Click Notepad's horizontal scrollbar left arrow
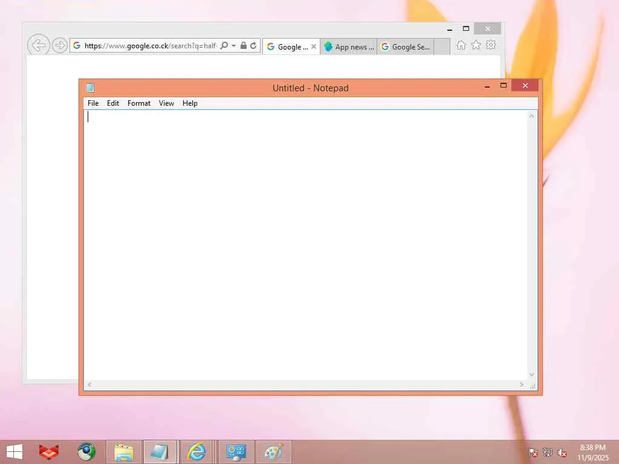The height and width of the screenshot is (464, 619). (x=89, y=385)
